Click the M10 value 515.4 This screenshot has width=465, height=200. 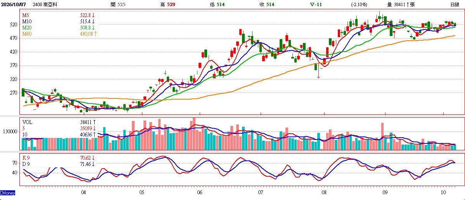pos(85,21)
